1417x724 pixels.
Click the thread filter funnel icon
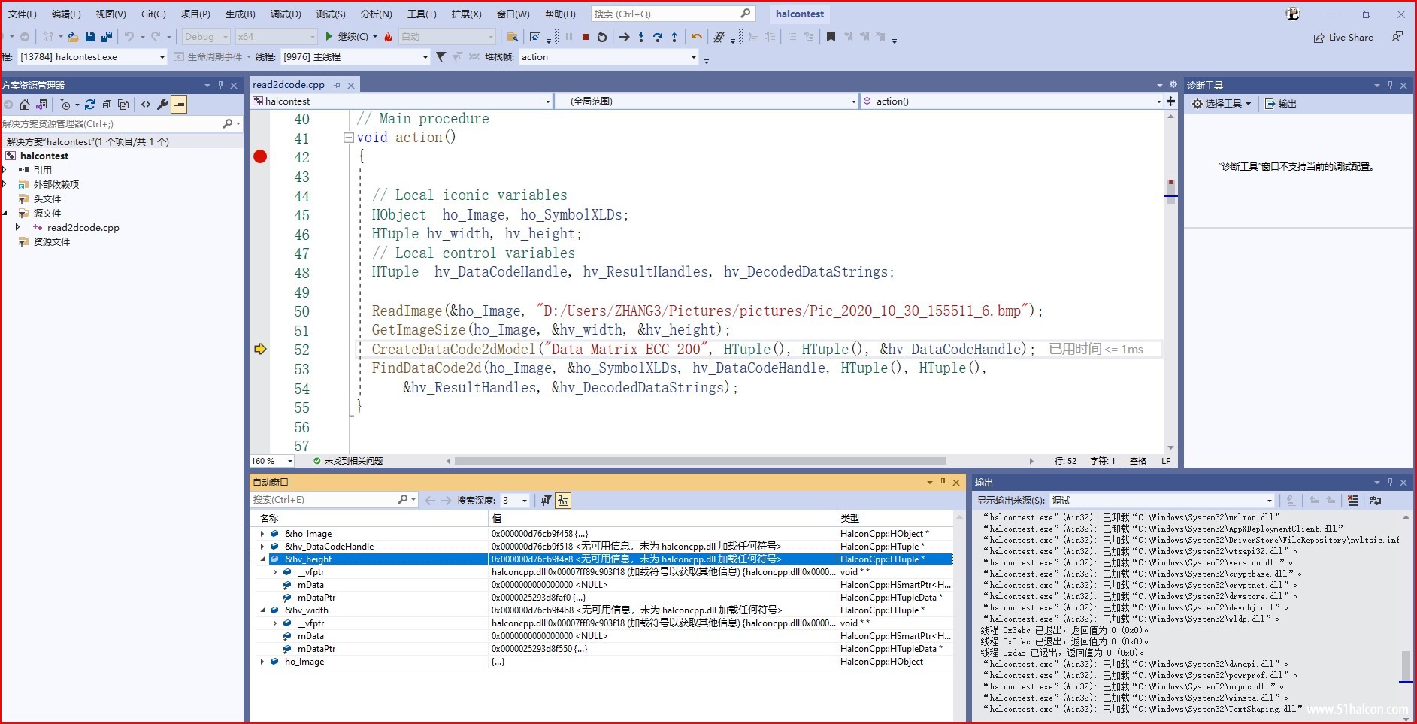click(441, 57)
